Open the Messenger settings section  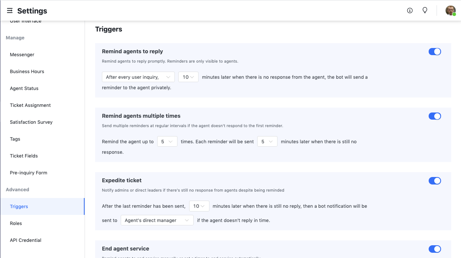[22, 54]
